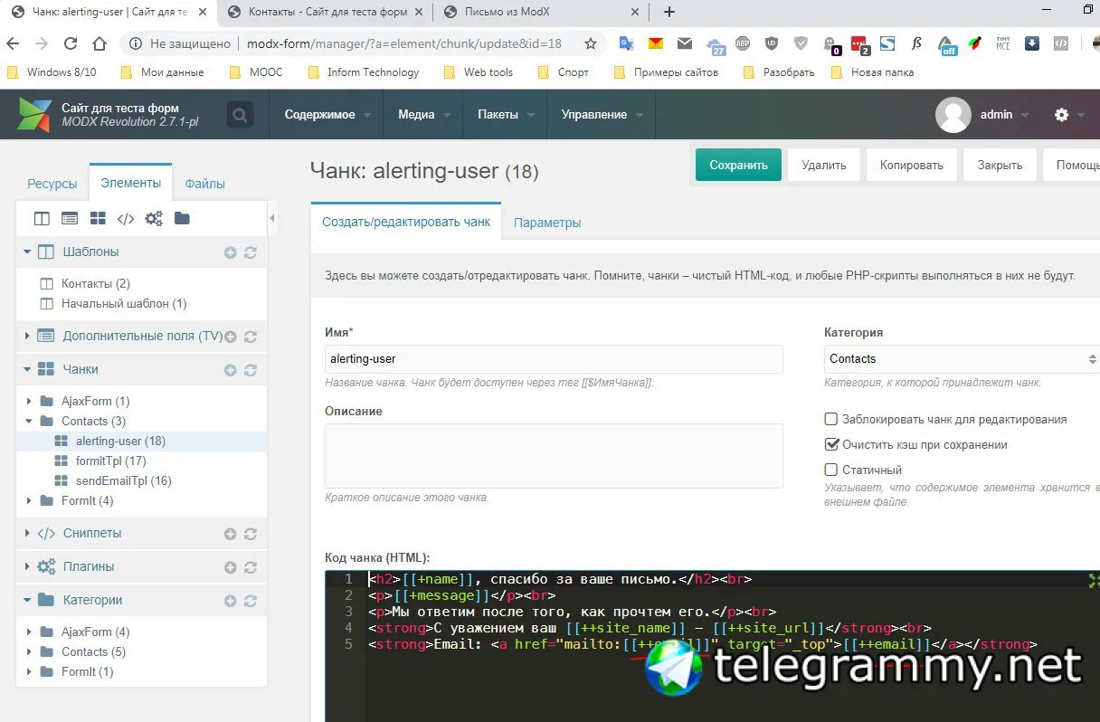
Task: Select sendEmailTpl (16) chunk in tree
Action: (123, 480)
